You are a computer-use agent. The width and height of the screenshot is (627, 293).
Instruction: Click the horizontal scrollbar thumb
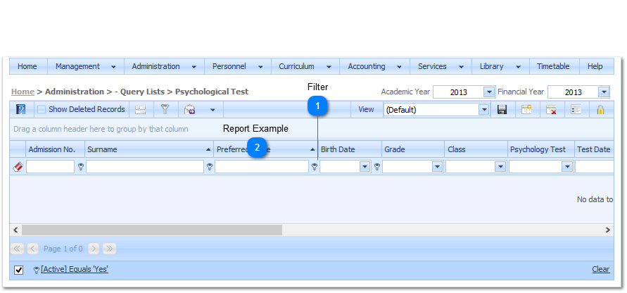(151, 230)
